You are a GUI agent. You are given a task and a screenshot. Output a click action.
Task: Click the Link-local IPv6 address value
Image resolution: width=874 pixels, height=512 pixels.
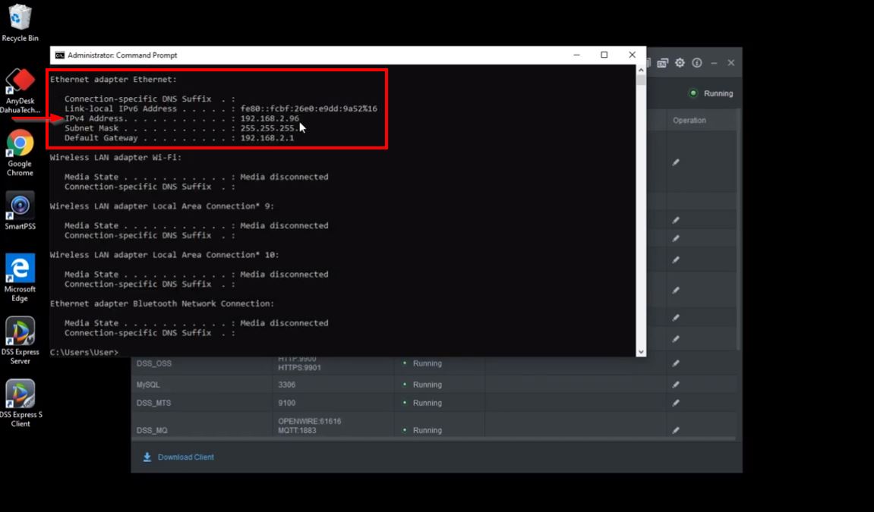309,108
